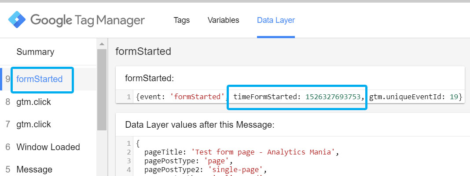Click the timeFormStarted timestamp value
Viewport: 470px width, 176px height.
click(333, 97)
